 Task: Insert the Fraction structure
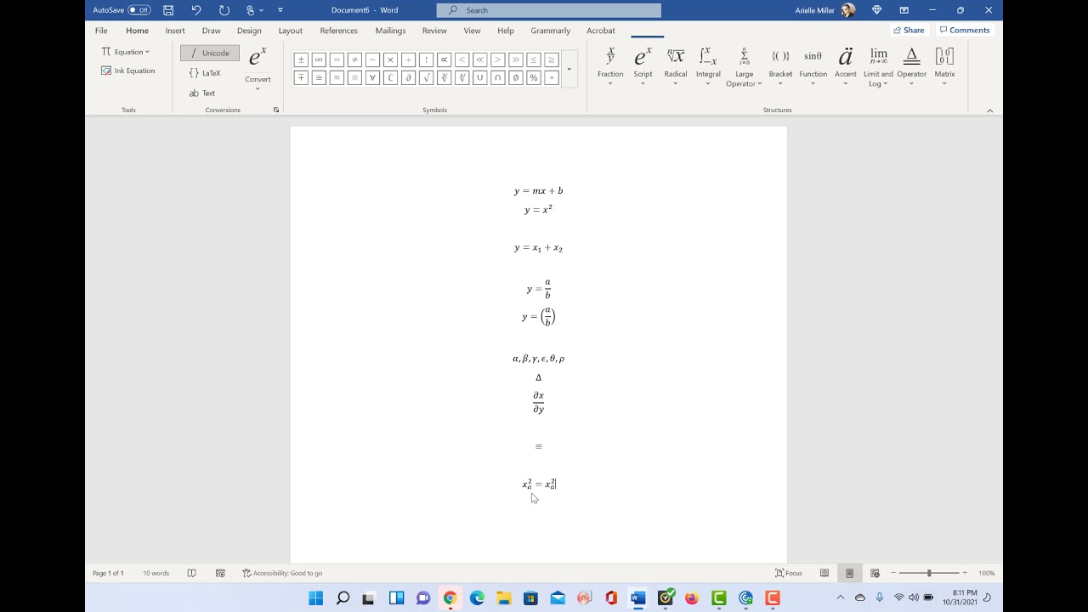coord(609,64)
